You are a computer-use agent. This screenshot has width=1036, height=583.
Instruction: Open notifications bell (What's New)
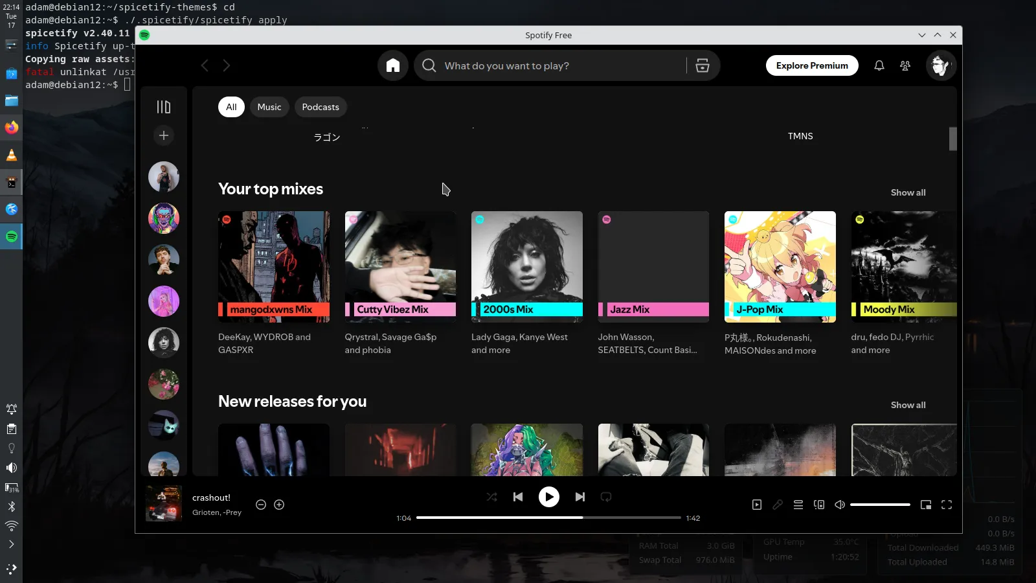click(x=879, y=65)
